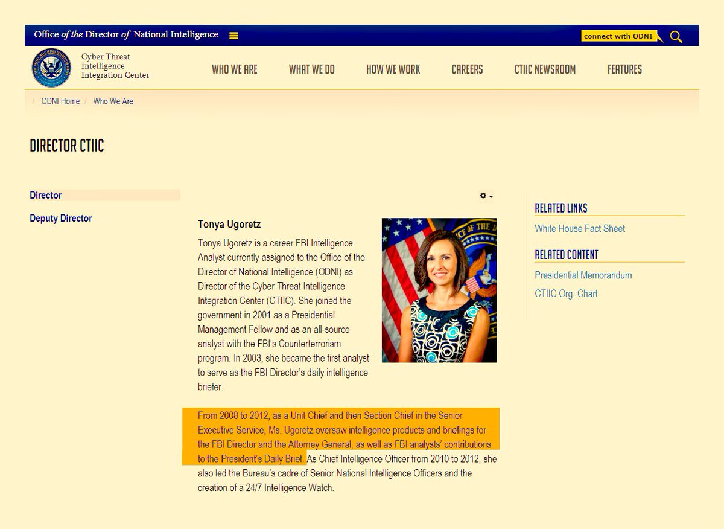Click the connect with ODNI button
Viewport: 724px width, 529px height.
pyautogui.click(x=618, y=36)
